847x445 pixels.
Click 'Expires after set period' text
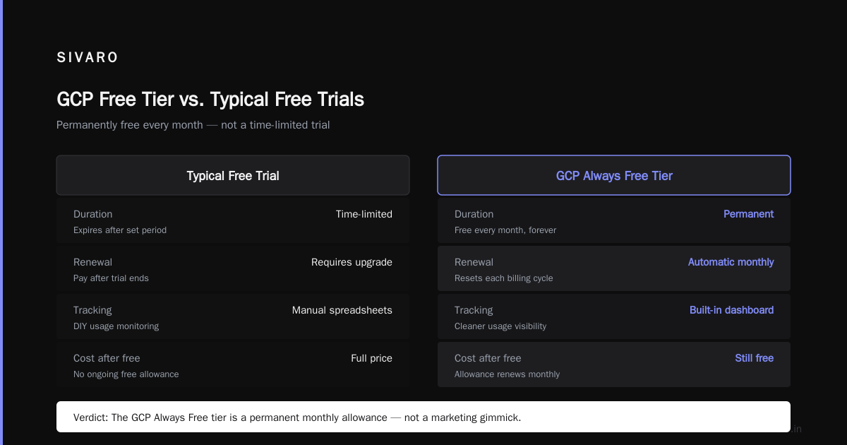tap(120, 230)
